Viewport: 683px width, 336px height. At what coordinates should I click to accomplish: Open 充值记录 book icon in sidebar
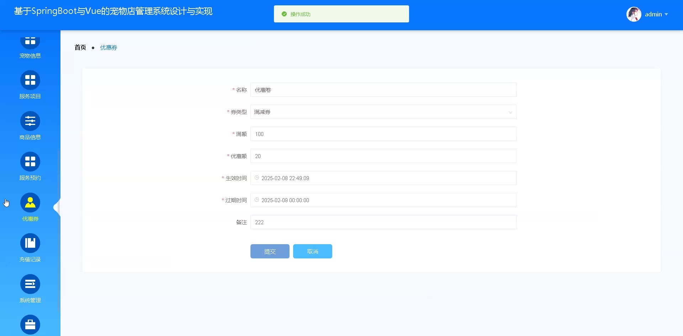pos(30,243)
